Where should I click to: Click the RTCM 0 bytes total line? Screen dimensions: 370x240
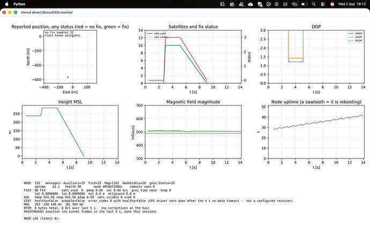86,208
